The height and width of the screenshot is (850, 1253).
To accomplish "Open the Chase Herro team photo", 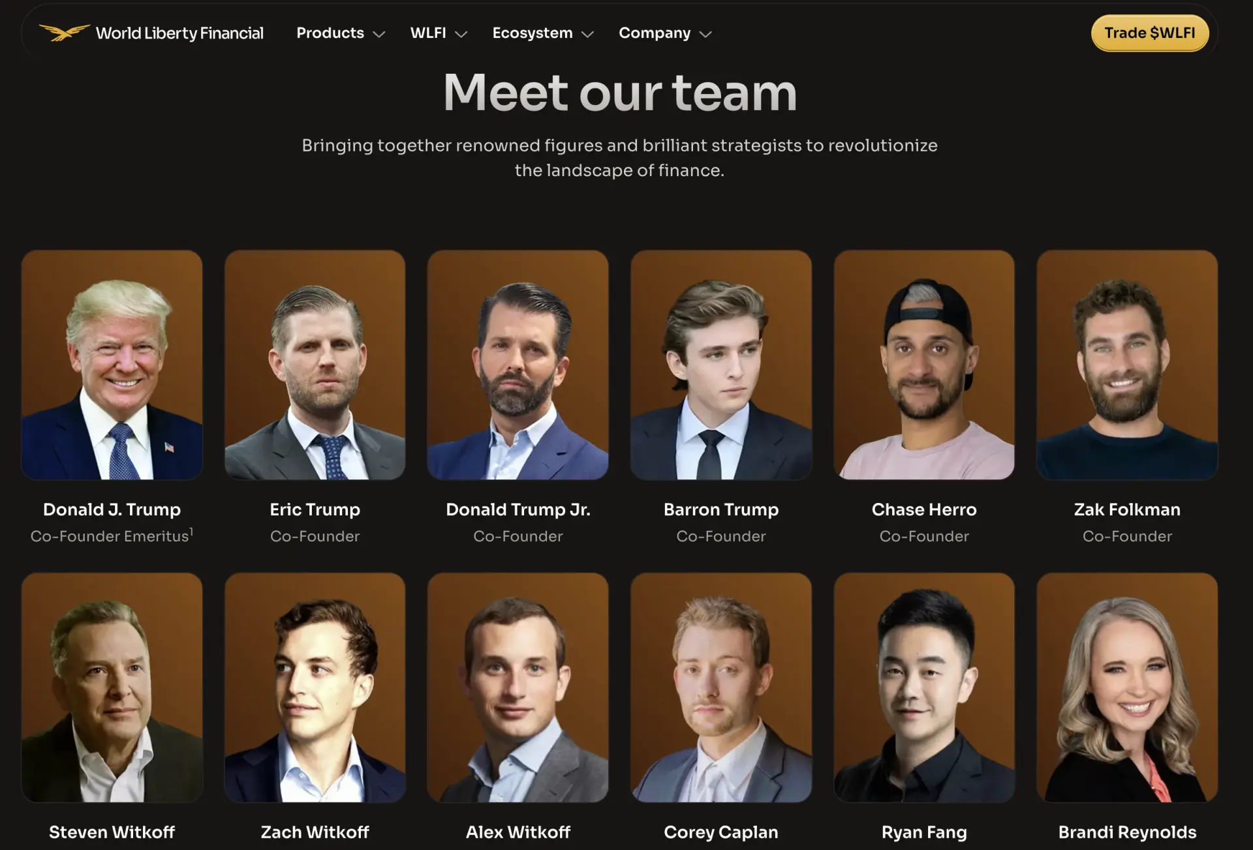I will pos(924,365).
